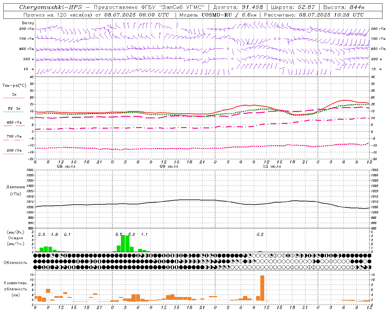Screen dimensions: 387x310
Task: Click the small green bar below '0.2'
Action: tap(260, 251)
